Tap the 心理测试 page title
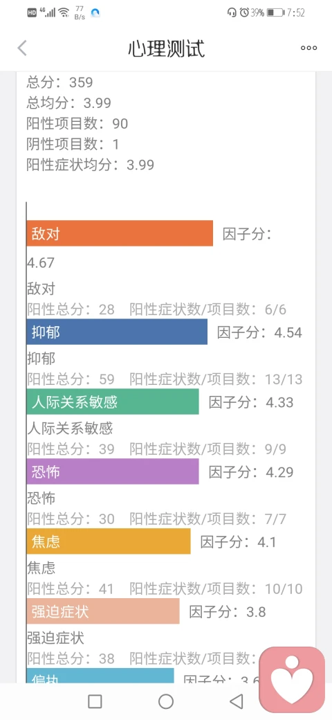 [x=166, y=48]
